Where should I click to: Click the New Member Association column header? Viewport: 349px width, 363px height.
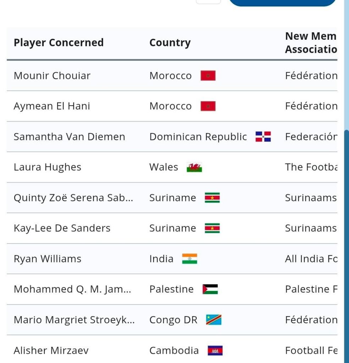tap(311, 43)
